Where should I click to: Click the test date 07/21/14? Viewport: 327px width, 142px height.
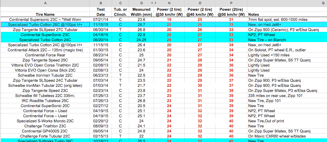101,20
